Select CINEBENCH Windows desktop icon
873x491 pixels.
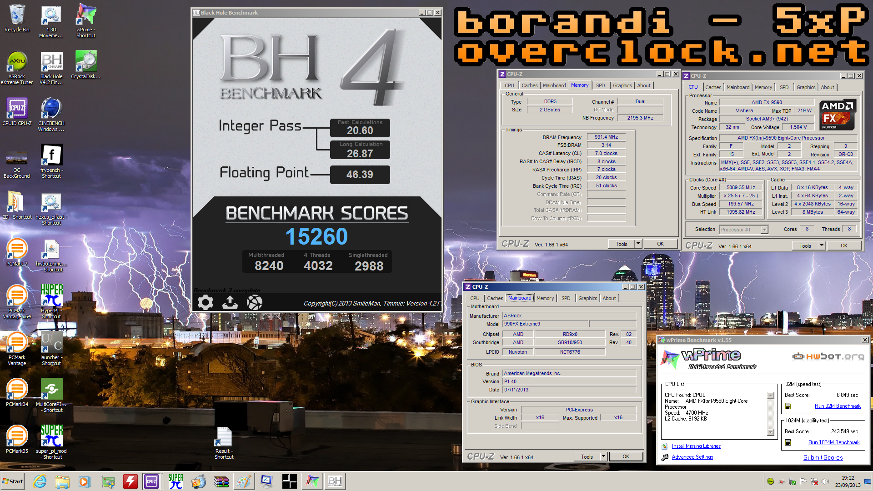pyautogui.click(x=51, y=115)
